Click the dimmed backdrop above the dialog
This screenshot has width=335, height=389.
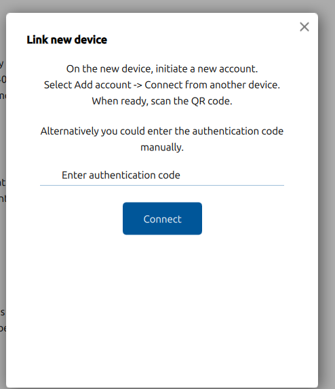[x=167, y=6]
